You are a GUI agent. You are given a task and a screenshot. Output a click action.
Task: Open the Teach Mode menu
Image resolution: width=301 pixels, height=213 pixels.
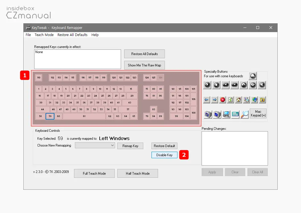[x=44, y=35]
